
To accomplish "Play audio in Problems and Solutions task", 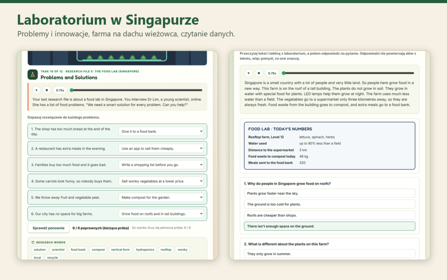I will click(x=36, y=90).
